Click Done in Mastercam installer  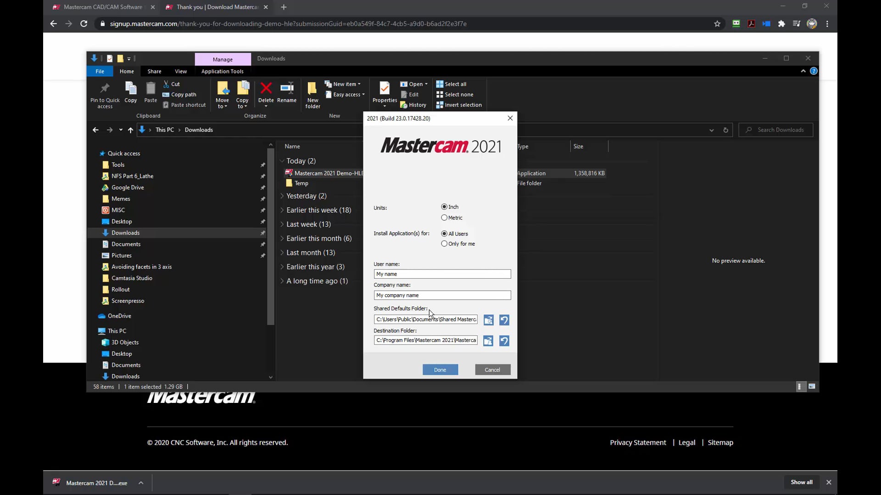coord(440,370)
